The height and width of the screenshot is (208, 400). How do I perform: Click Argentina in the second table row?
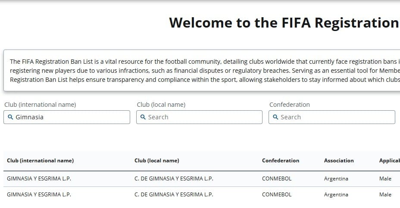(336, 195)
